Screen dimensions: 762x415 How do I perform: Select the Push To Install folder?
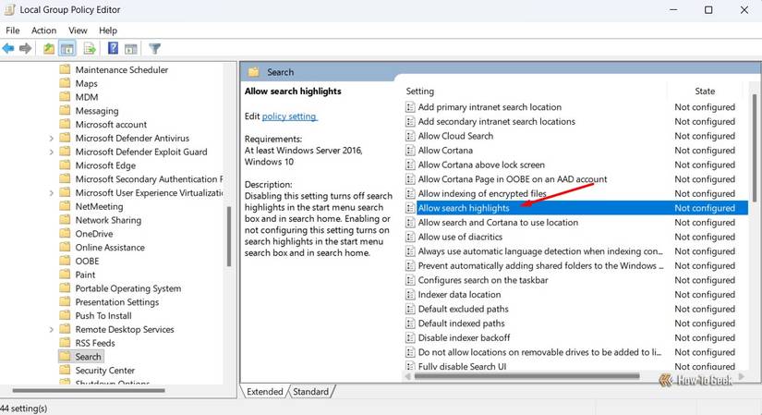pyautogui.click(x=103, y=315)
